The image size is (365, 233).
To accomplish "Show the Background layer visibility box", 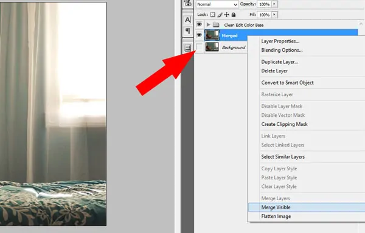I will (200, 47).
